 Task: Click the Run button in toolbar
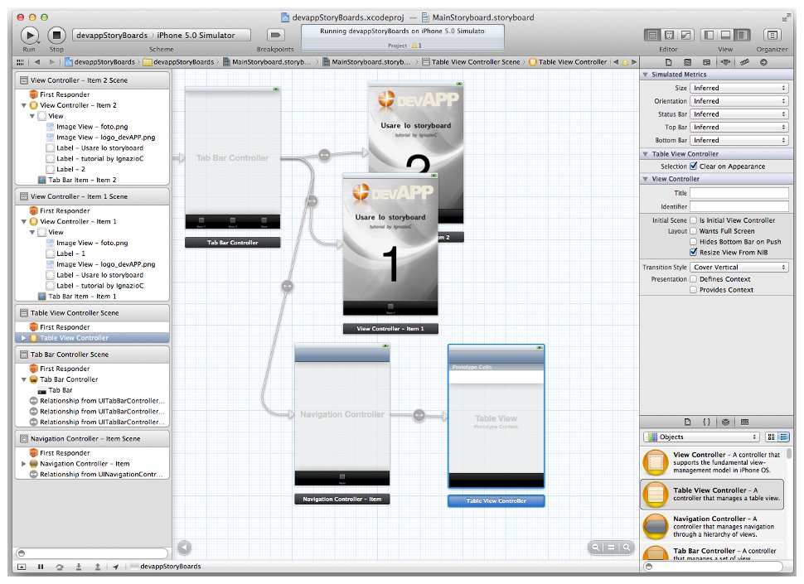click(x=29, y=35)
